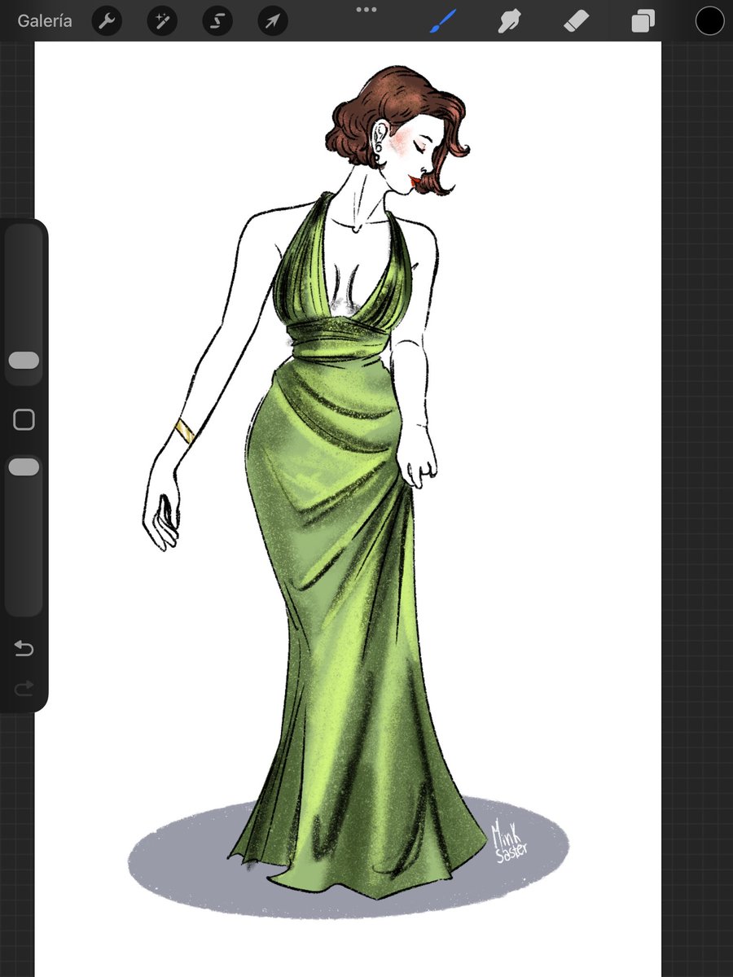Return to the Galería gallery
Image resolution: width=733 pixels, height=977 pixels.
pyautogui.click(x=44, y=21)
